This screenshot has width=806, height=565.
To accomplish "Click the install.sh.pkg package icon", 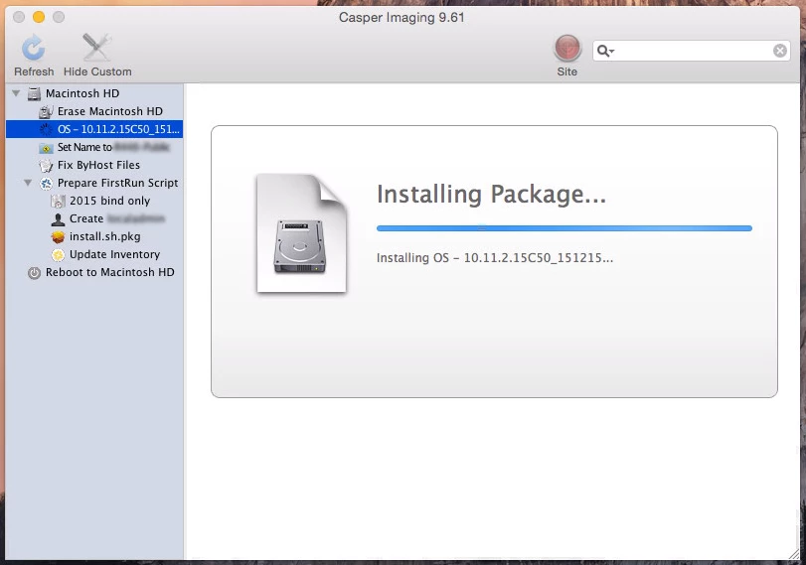I will pos(58,236).
